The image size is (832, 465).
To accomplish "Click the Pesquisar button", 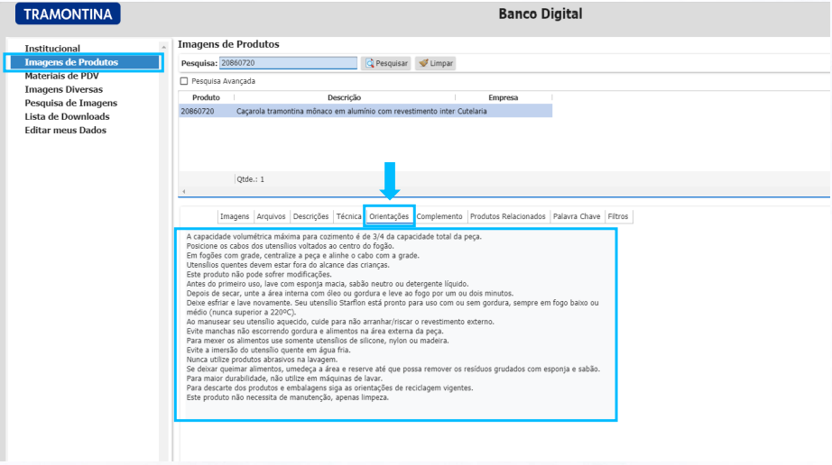I will [385, 63].
